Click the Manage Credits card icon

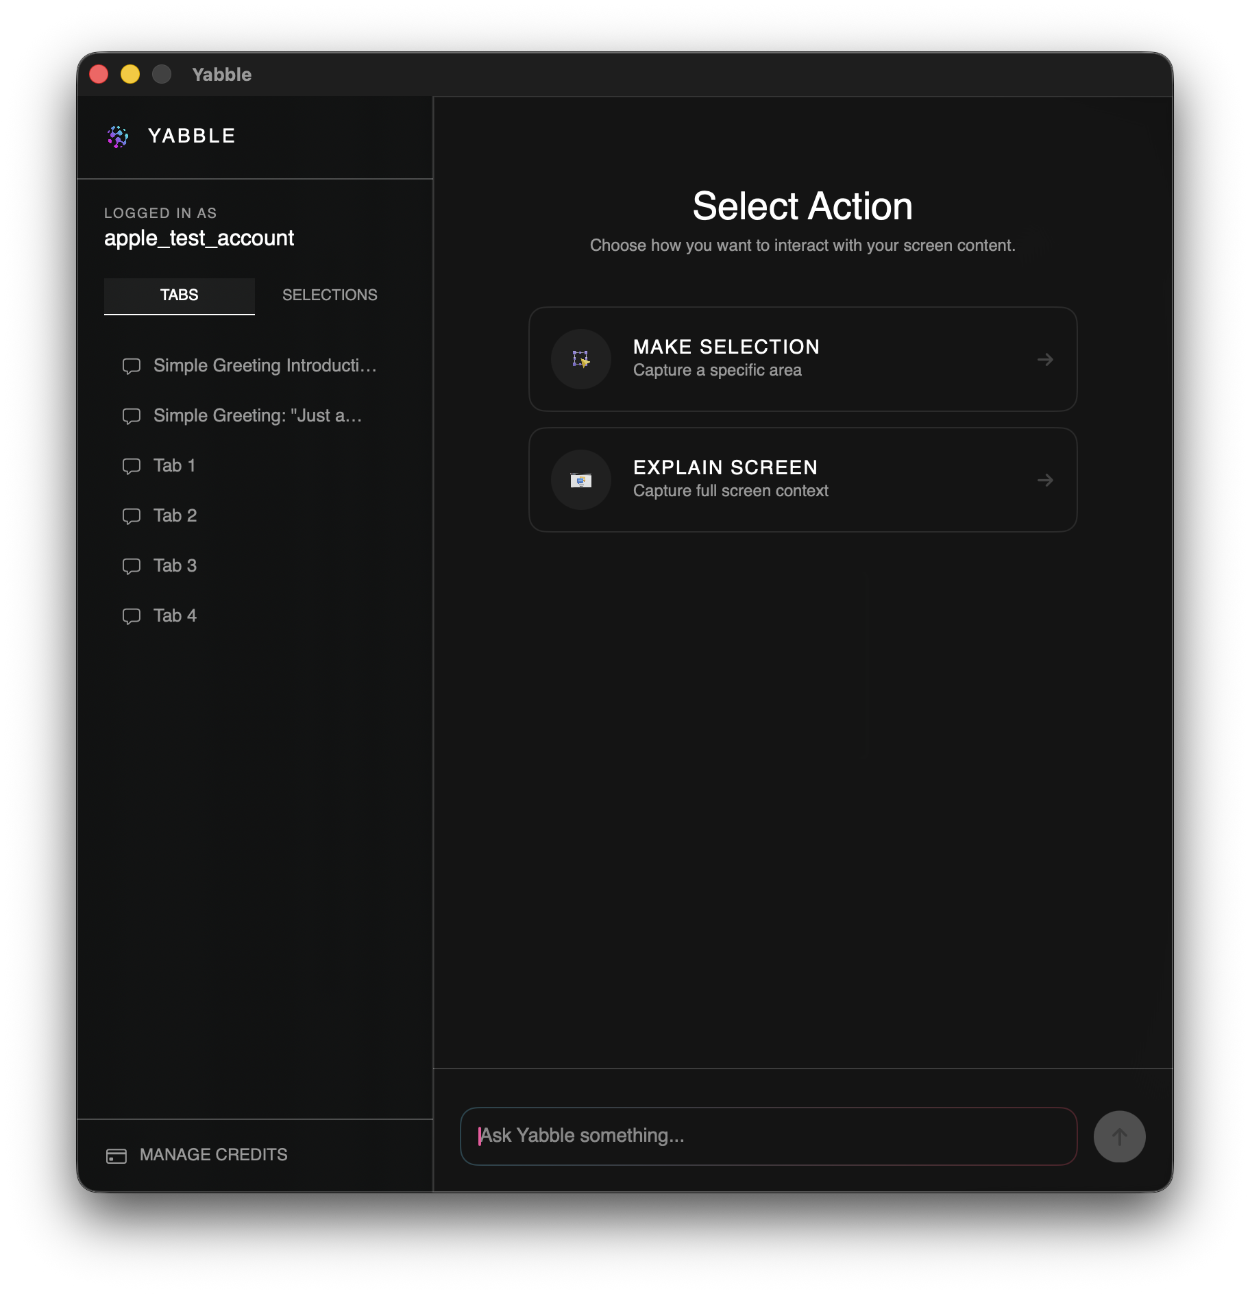point(115,1155)
